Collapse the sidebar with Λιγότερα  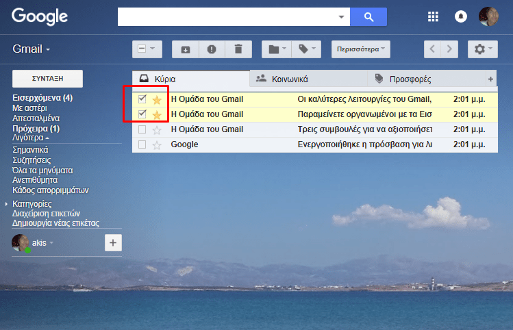(x=30, y=138)
